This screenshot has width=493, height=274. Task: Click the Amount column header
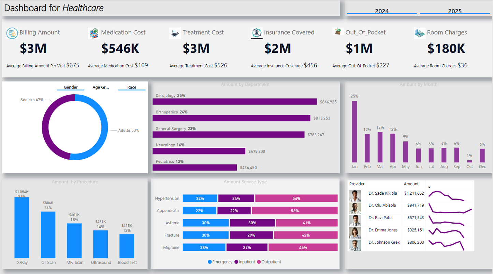pos(411,184)
